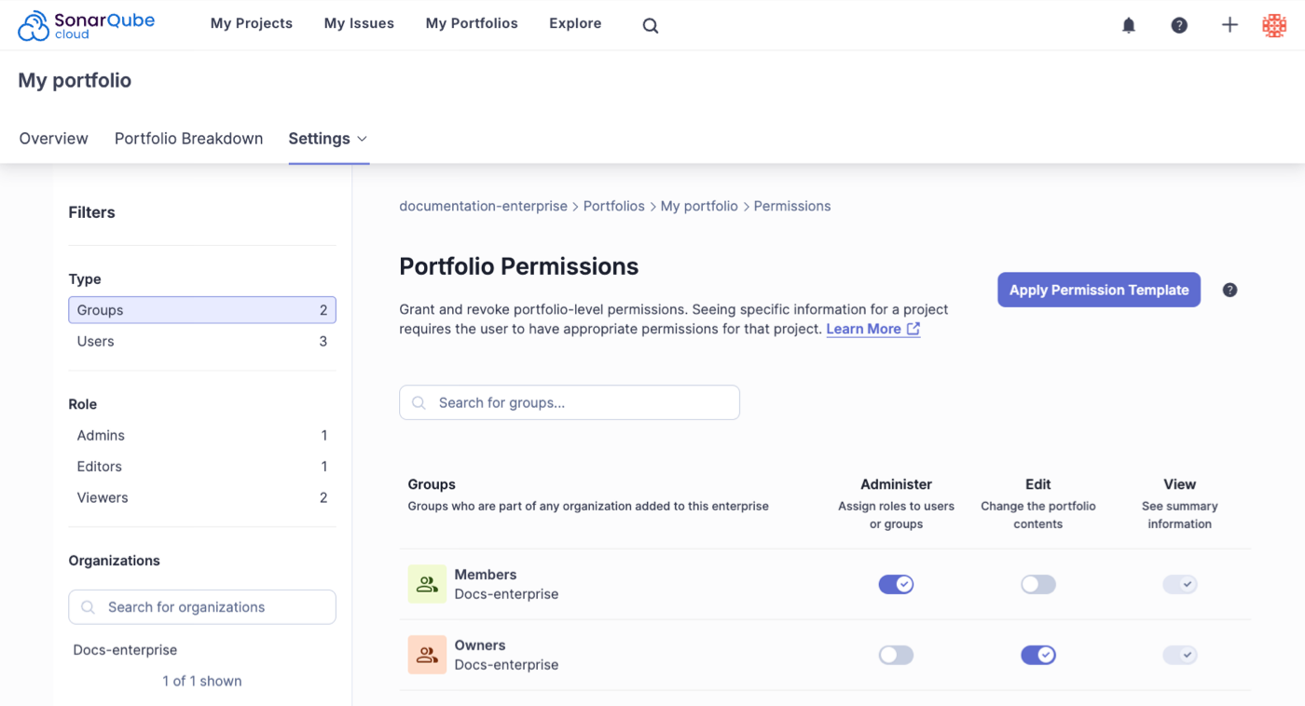This screenshot has height=706, width=1305.
Task: Disable Edit permission for Owners
Action: tap(1037, 655)
